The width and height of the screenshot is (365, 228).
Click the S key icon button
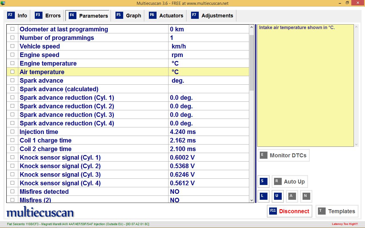pos(263,182)
